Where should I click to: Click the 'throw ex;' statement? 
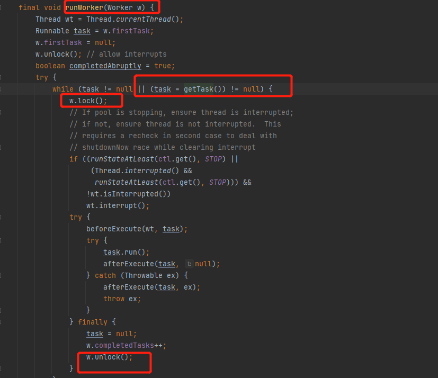122,299
